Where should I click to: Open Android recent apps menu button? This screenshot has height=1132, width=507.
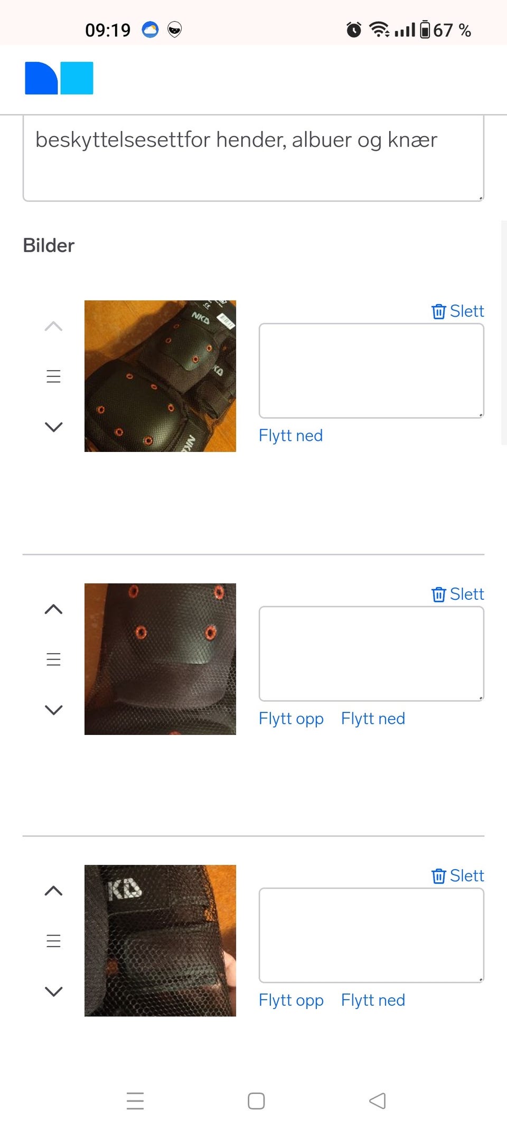coord(135,1101)
